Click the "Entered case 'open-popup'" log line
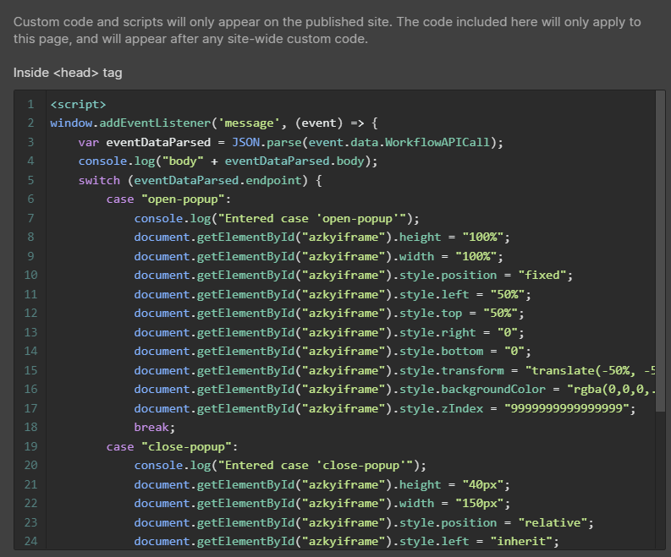 point(281,219)
